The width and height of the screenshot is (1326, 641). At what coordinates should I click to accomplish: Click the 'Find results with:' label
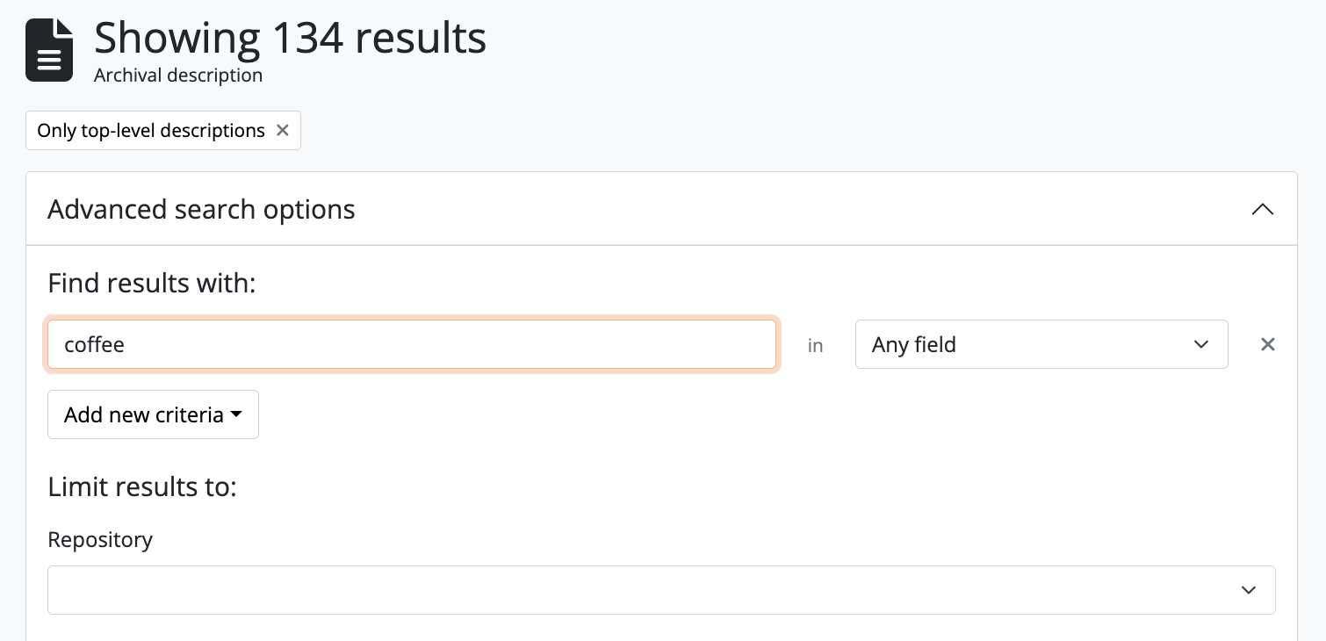151,283
